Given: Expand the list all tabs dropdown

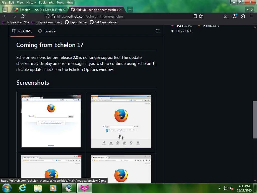Looking at the screenshot, I should (x=250, y=10).
